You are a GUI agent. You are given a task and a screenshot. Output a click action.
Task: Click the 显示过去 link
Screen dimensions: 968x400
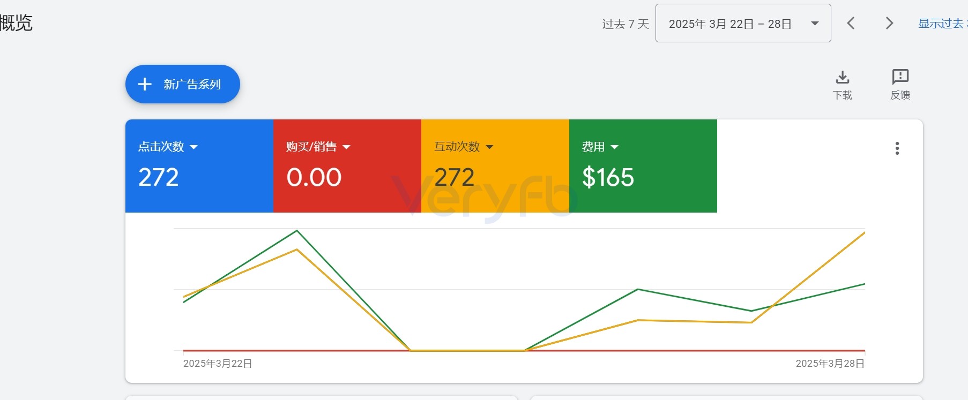point(943,24)
